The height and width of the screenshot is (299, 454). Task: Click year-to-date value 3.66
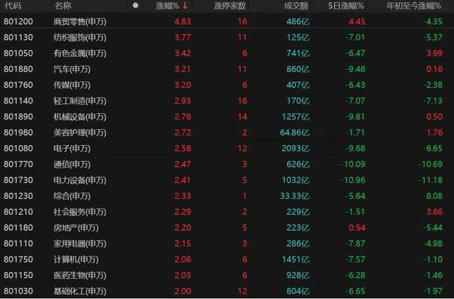pos(434,212)
